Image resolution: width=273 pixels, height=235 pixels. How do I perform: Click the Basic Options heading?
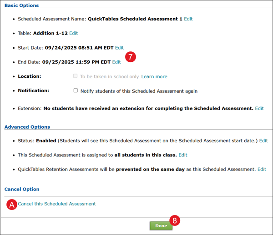21,5
